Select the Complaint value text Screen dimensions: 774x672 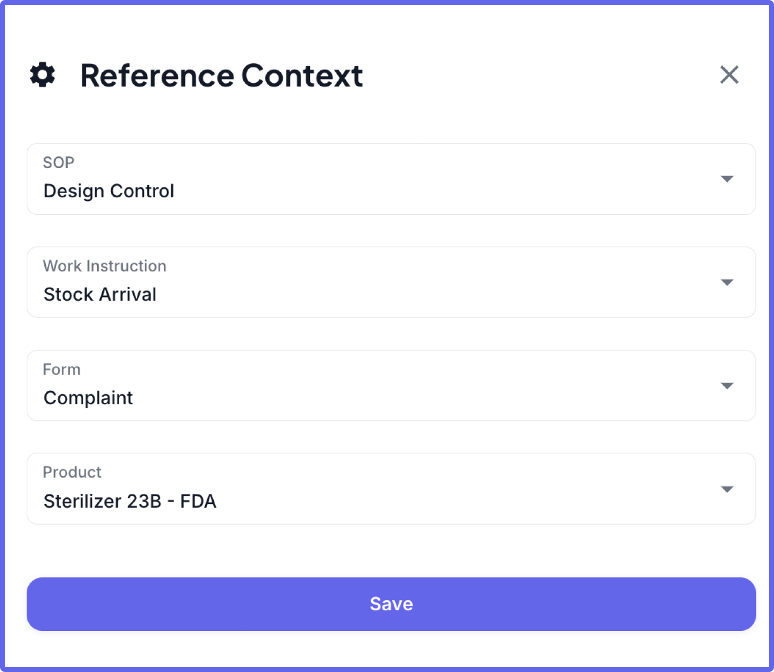[x=88, y=398]
